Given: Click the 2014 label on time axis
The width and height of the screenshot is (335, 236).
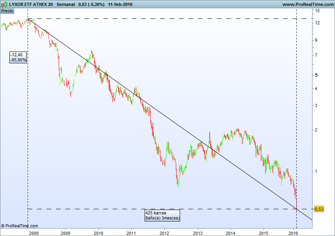Looking at the screenshot, I should [231, 233].
